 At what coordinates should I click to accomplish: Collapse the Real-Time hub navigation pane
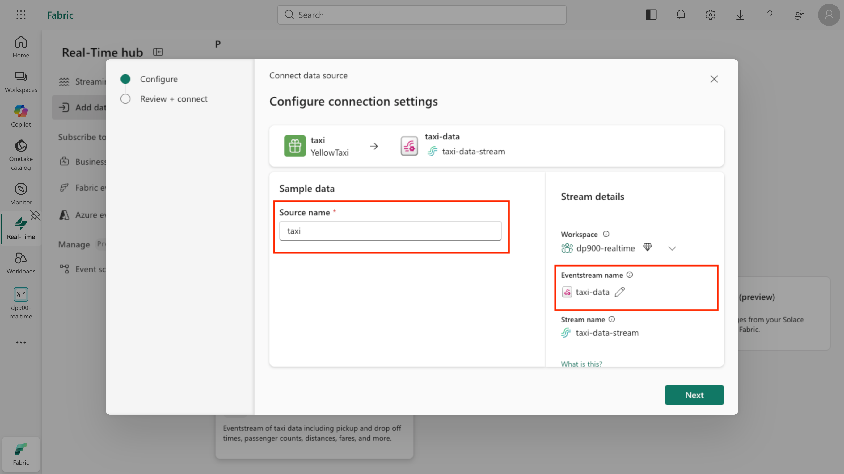pyautogui.click(x=158, y=52)
